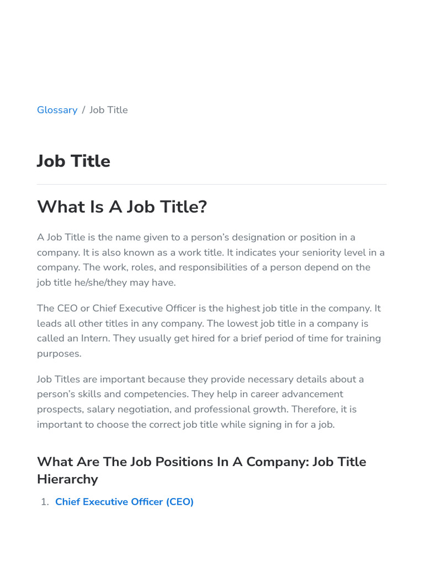Screen dimensions: 424x566
Task: Click the slash separator in the breadcrumb
Action: coord(83,110)
